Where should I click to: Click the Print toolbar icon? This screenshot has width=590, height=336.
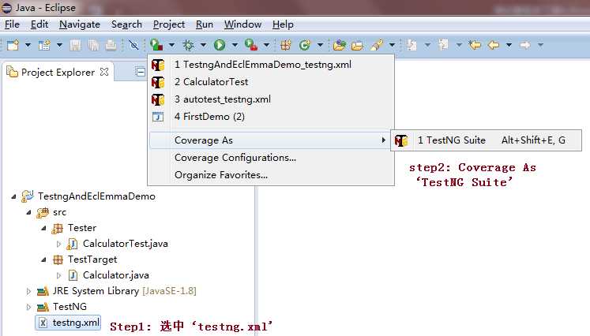(111, 45)
